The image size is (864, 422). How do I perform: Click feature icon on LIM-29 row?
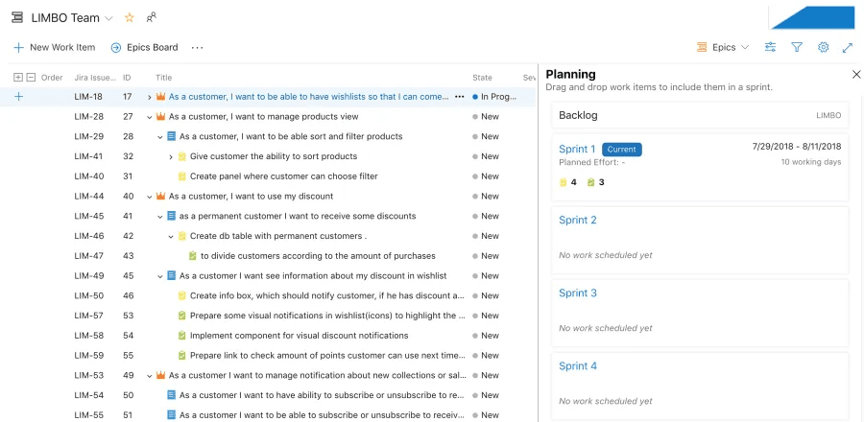tap(172, 136)
